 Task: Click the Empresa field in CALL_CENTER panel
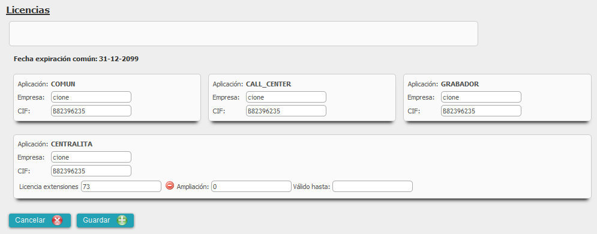286,97
